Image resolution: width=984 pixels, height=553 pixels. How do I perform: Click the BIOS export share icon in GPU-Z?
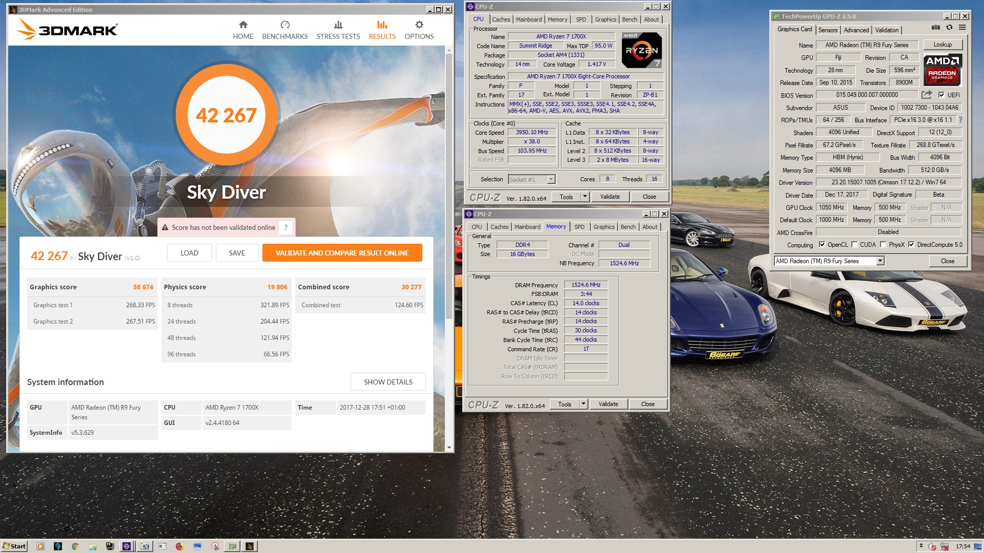click(927, 95)
